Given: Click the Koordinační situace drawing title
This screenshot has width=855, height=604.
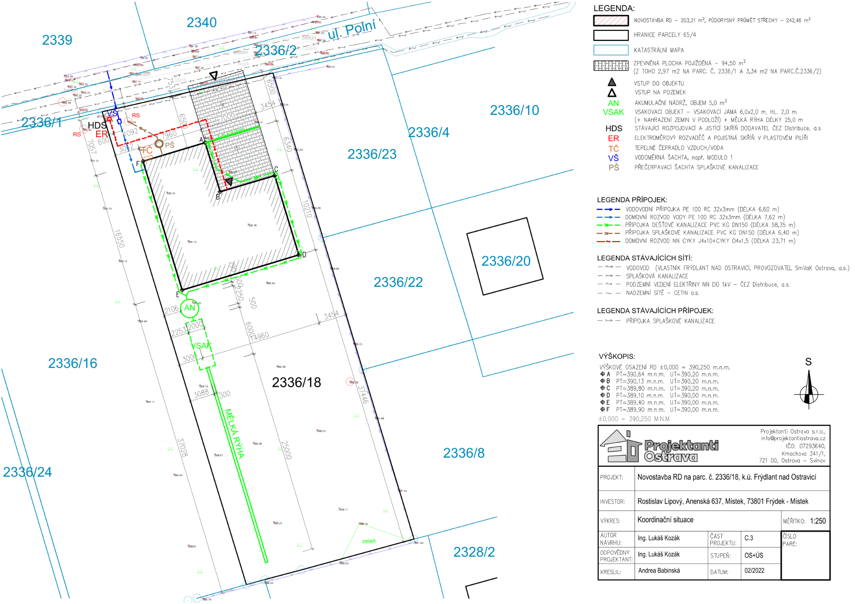Looking at the screenshot, I should pyautogui.click(x=665, y=520).
